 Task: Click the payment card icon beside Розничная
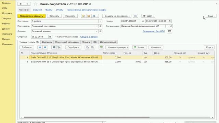169,31
